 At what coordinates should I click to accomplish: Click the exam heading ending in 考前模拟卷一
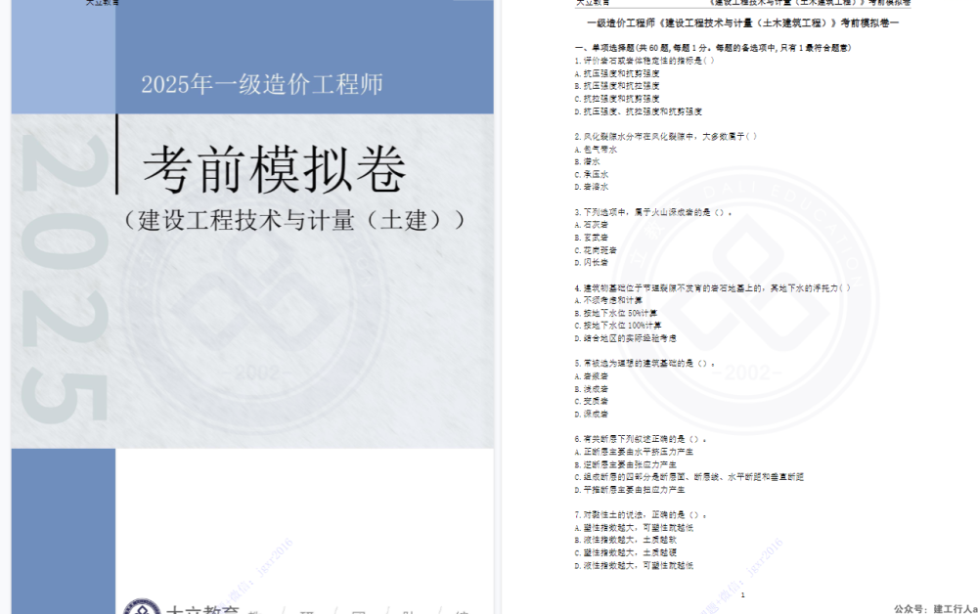coord(741,22)
